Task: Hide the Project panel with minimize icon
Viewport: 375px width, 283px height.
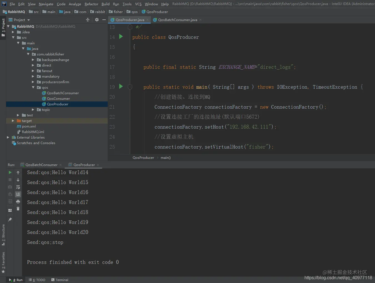Action: coord(104,20)
